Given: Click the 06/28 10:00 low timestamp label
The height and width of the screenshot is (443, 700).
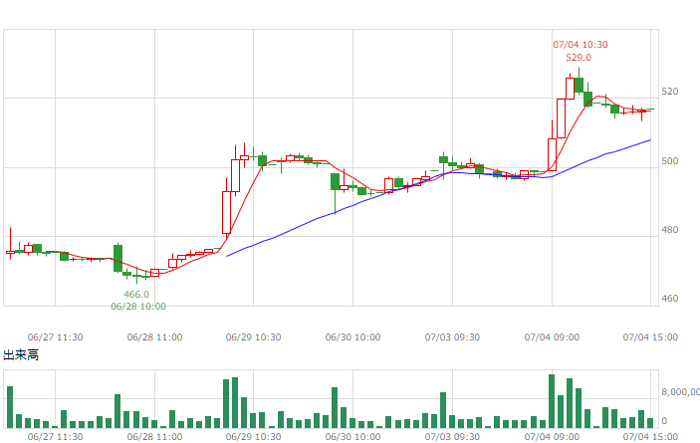Looking at the screenshot, I should point(138,307).
